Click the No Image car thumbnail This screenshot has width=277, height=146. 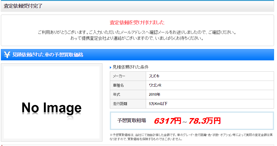tap(52, 102)
